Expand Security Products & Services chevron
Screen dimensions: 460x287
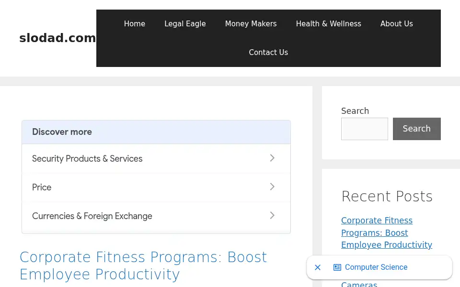[x=272, y=158]
